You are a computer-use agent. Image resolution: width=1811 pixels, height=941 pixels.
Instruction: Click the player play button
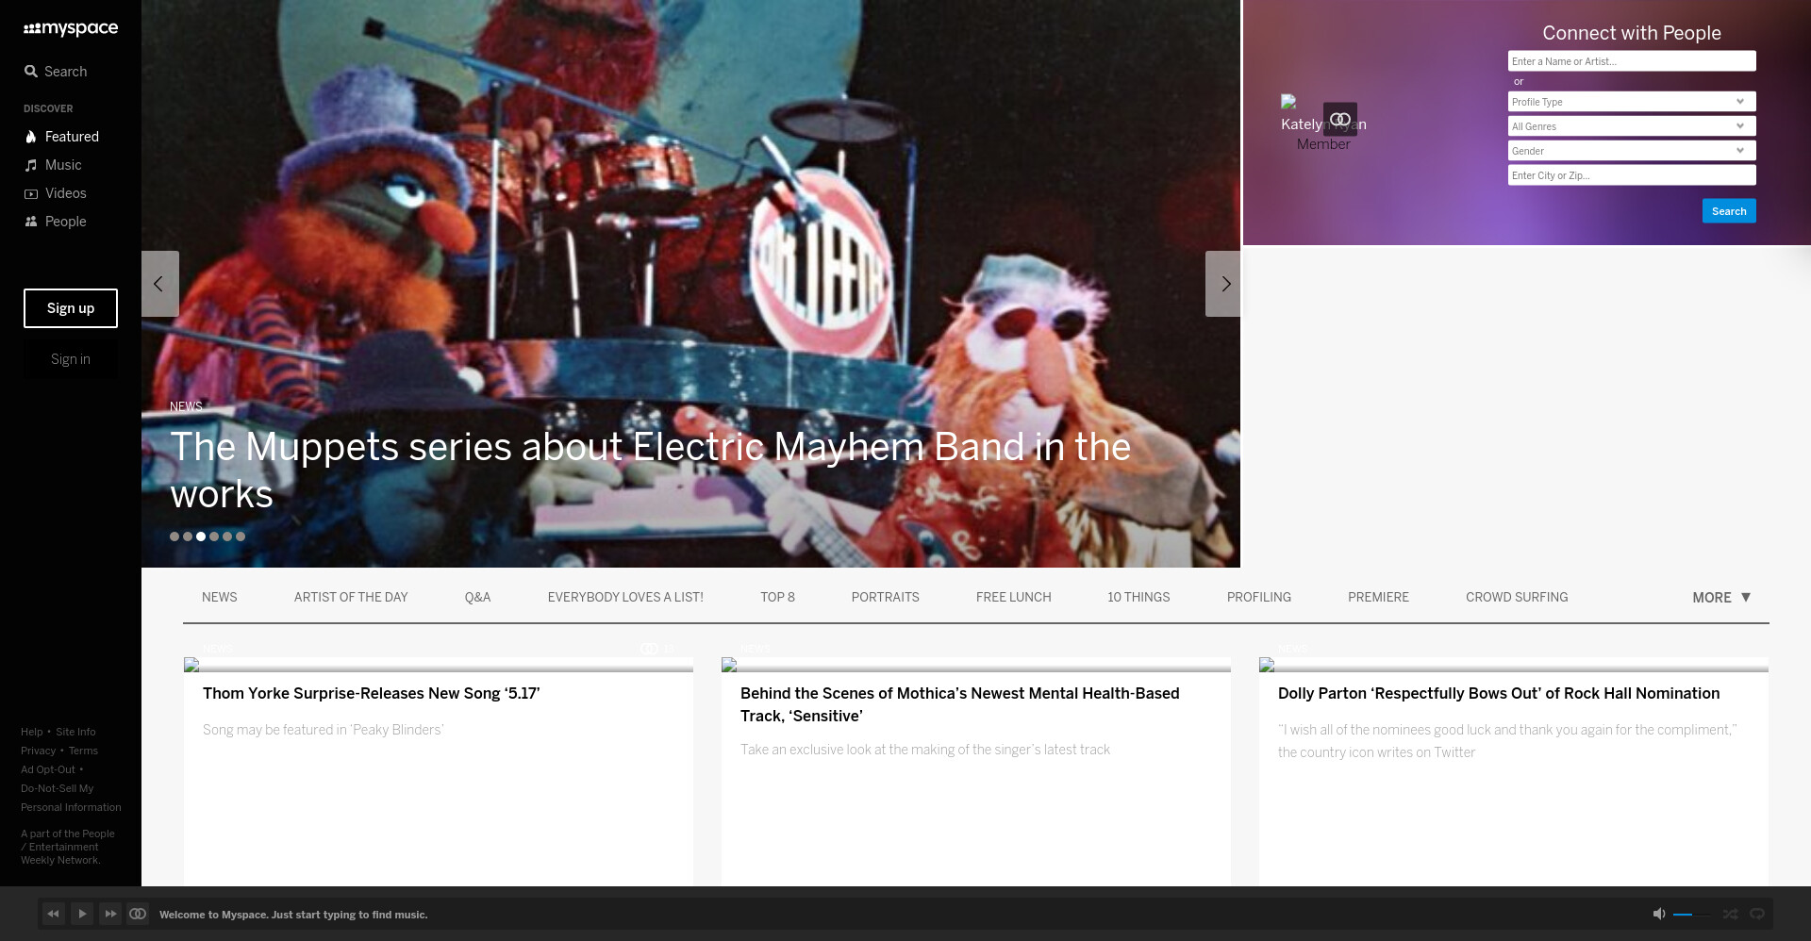82,914
